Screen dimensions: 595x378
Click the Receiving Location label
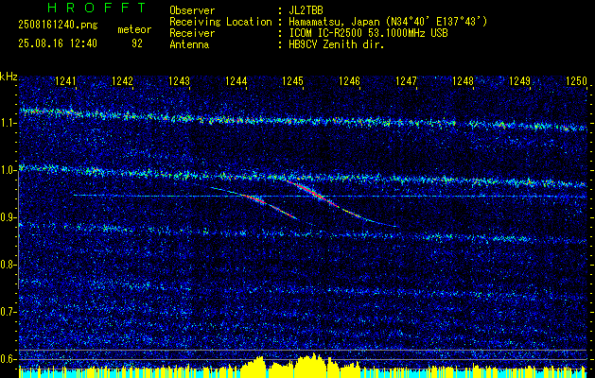pos(220,22)
